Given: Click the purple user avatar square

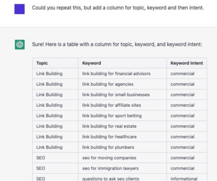Looking at the screenshot, I should pyautogui.click(x=20, y=9).
